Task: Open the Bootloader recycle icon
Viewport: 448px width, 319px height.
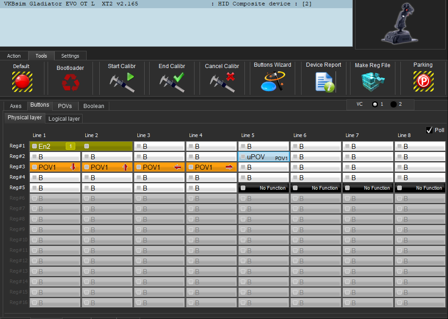Action: [x=70, y=82]
